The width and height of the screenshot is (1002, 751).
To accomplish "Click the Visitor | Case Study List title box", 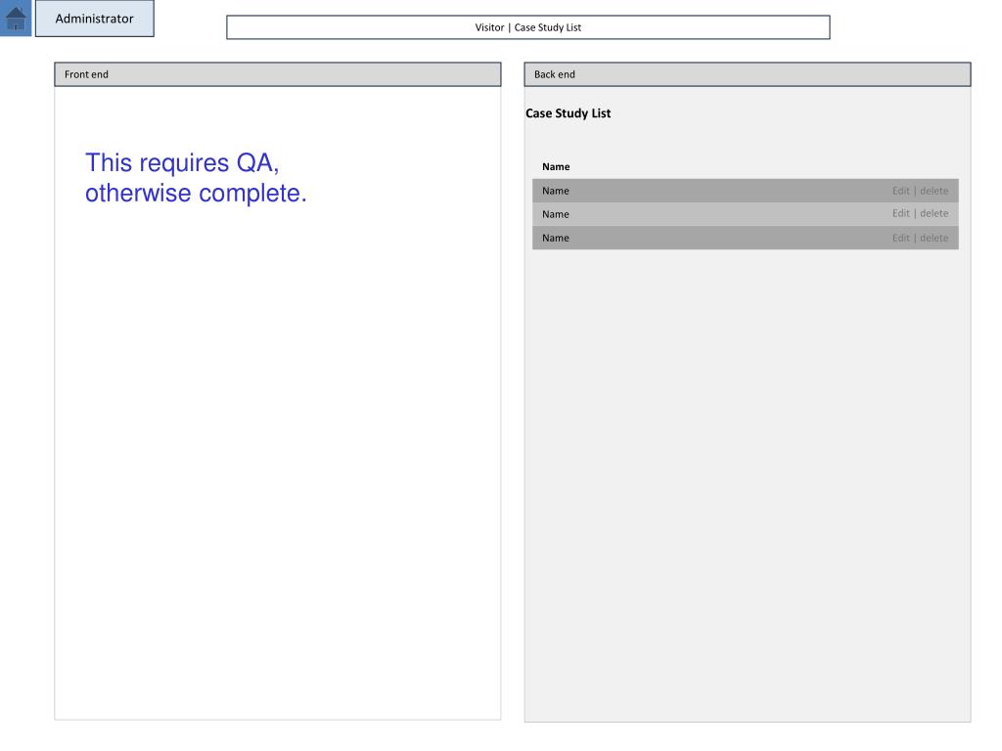I will tap(527, 27).
